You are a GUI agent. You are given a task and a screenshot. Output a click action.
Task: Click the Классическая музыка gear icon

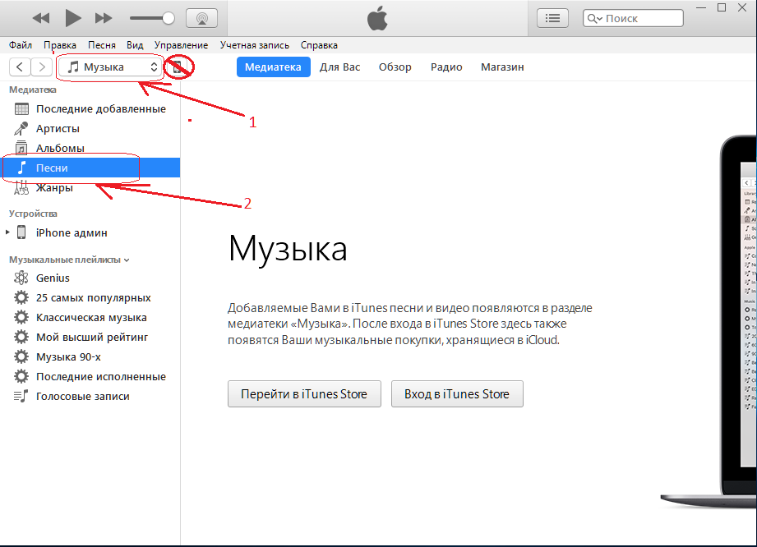21,317
